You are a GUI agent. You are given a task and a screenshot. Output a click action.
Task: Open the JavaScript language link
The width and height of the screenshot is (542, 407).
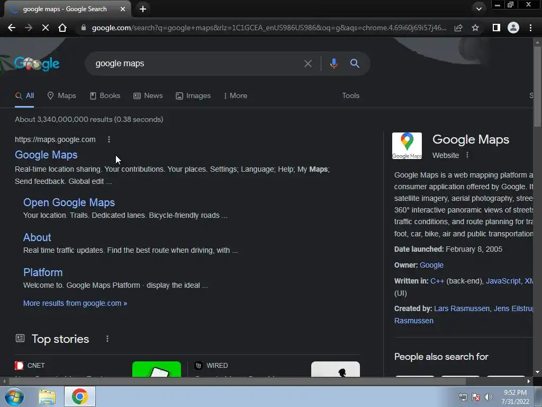coord(503,281)
